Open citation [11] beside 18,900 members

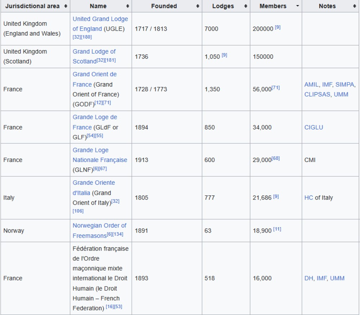point(277,229)
